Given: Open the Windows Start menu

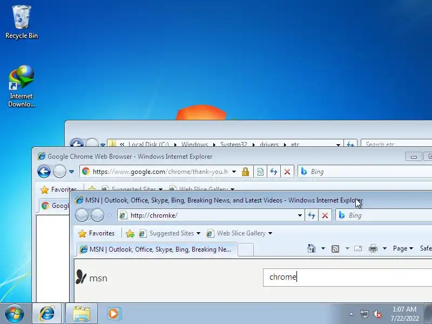Looking at the screenshot, I should pos(14,313).
